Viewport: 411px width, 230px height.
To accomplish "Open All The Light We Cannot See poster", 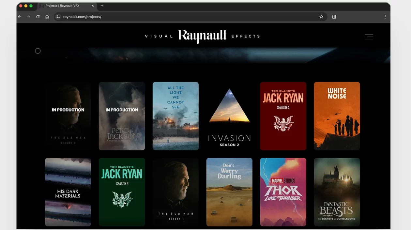I will 175,116.
